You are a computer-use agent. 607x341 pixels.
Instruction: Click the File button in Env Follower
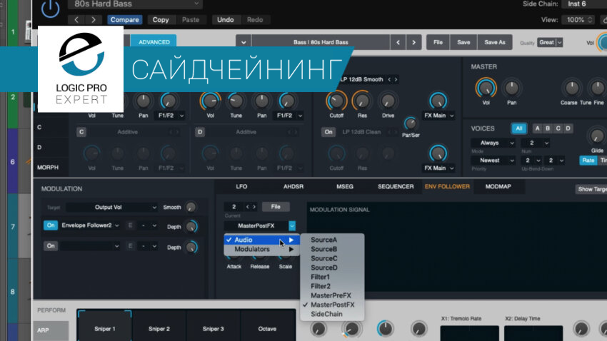[276, 207]
